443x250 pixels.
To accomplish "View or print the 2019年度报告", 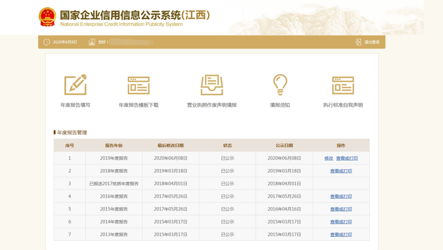I will point(347,158).
